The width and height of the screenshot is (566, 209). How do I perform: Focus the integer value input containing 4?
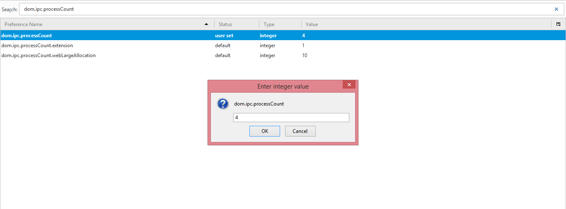[291, 118]
